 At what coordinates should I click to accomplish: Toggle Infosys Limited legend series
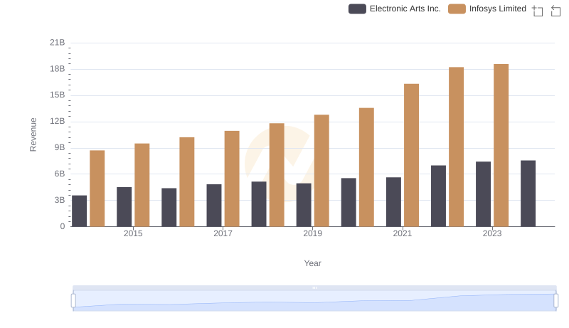pos(487,9)
